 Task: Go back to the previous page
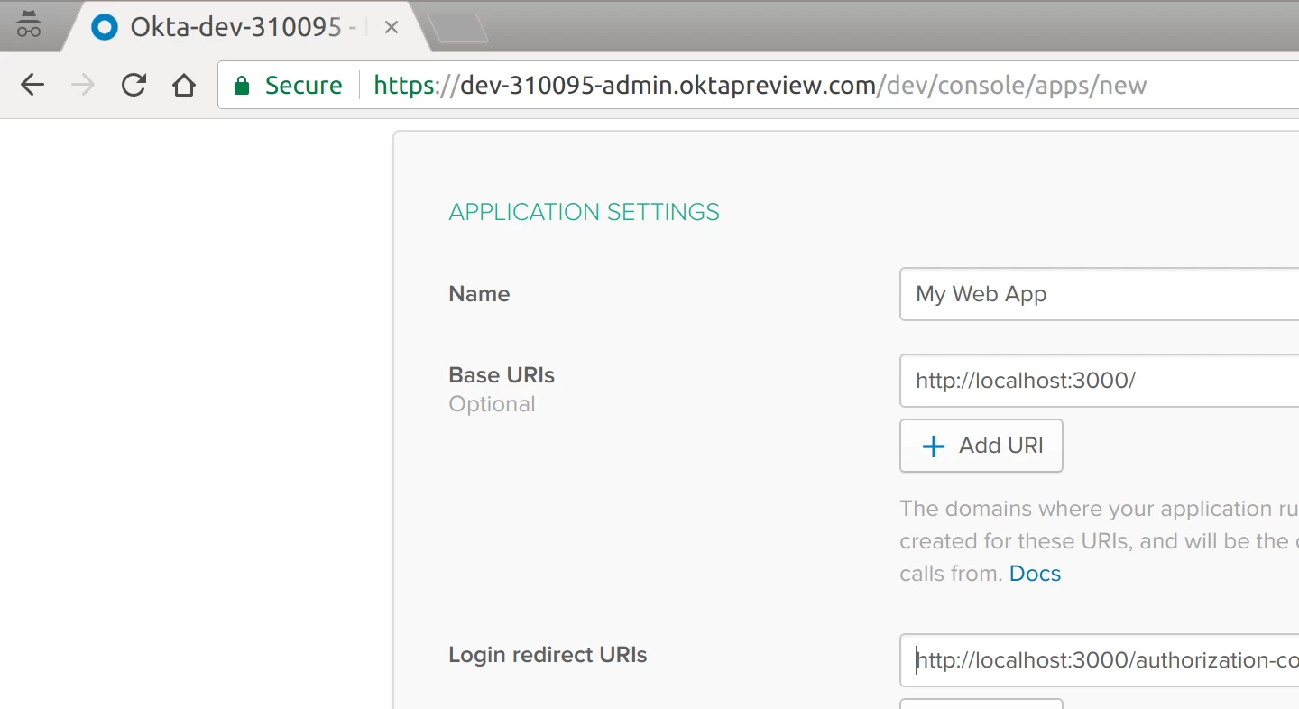[32, 86]
